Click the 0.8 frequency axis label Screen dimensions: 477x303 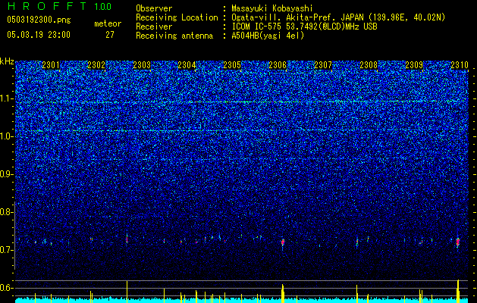[x=7, y=212]
